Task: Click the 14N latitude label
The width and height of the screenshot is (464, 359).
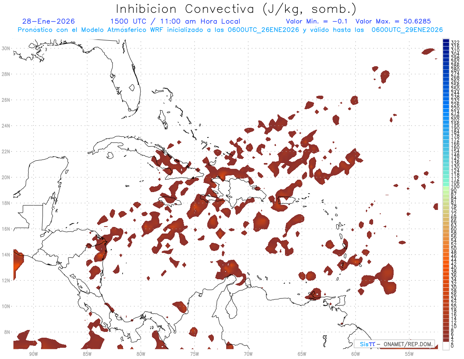Action: [x=6, y=255]
